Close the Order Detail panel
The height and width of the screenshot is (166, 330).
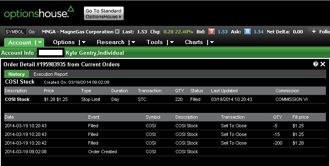tap(323, 64)
